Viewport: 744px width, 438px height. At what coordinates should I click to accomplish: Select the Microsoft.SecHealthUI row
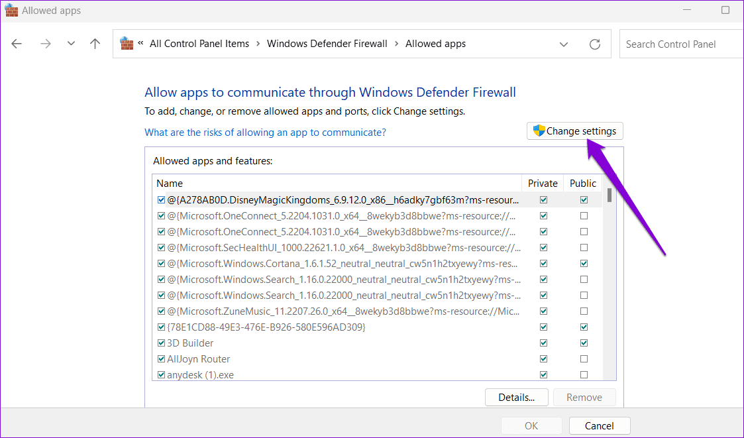click(377, 248)
